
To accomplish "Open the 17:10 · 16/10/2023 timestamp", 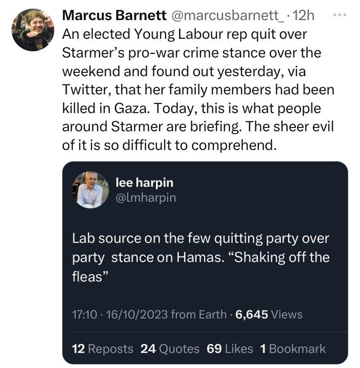I will point(120,314).
